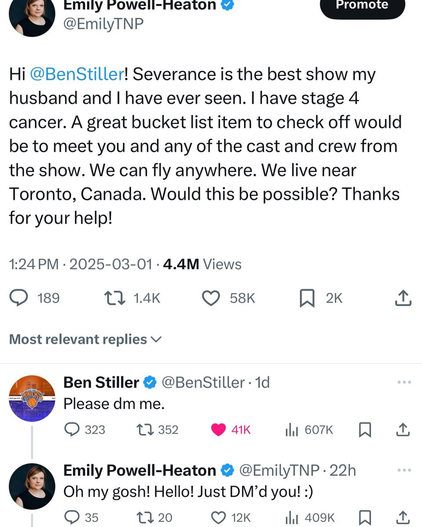The height and width of the screenshot is (527, 422).
Task: Open the Most relevant replies sort dropdown
Action: point(85,339)
